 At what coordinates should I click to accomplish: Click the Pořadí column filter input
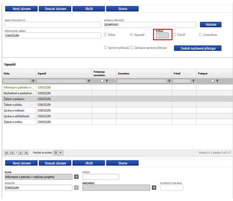(x=182, y=81)
